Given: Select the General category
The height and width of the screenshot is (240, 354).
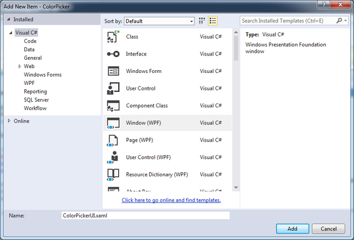Looking at the screenshot, I should coord(33,58).
